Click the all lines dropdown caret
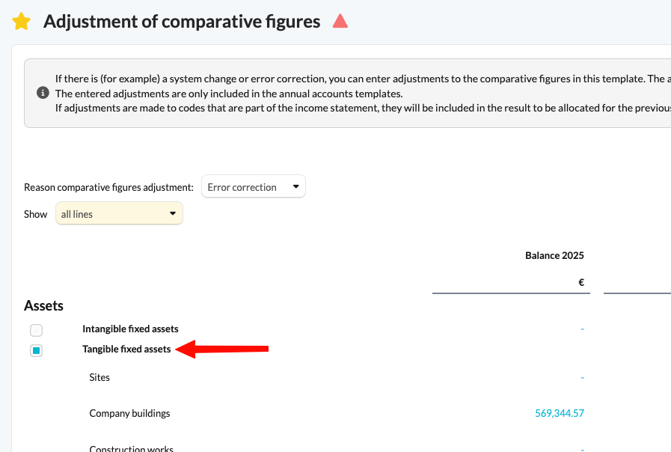This screenshot has width=671, height=452. point(173,213)
